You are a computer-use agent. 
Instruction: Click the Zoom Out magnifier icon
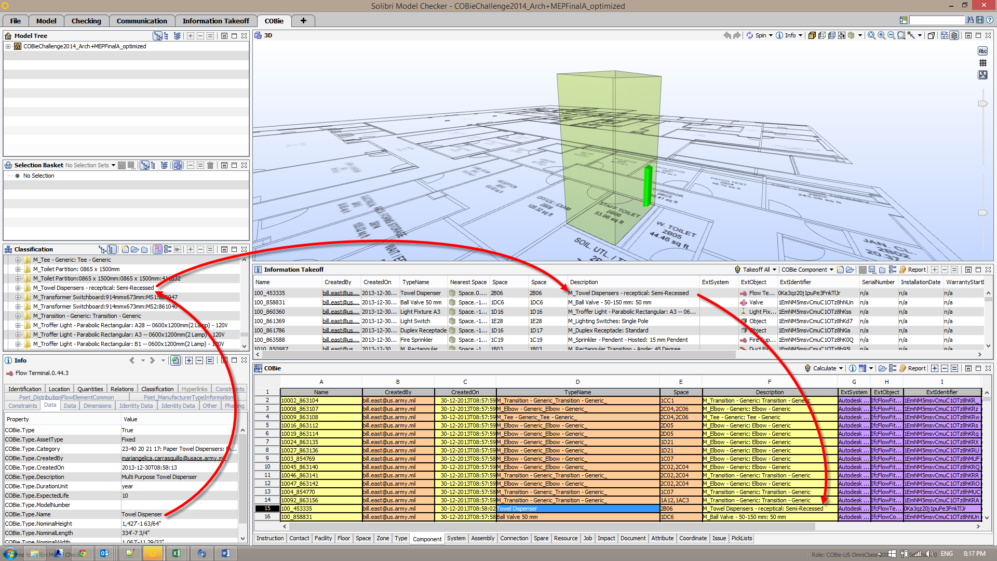pyautogui.click(x=891, y=35)
